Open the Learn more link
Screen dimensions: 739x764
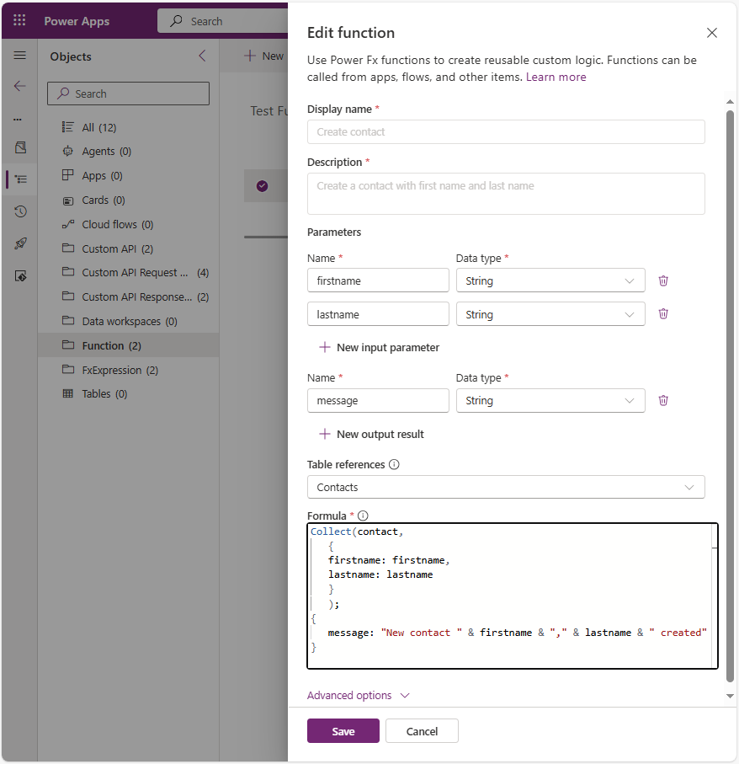click(x=556, y=77)
